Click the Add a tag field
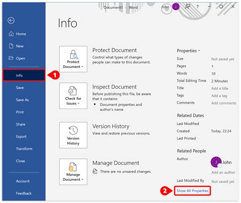The height and width of the screenshot is (203, 241). [x=219, y=96]
